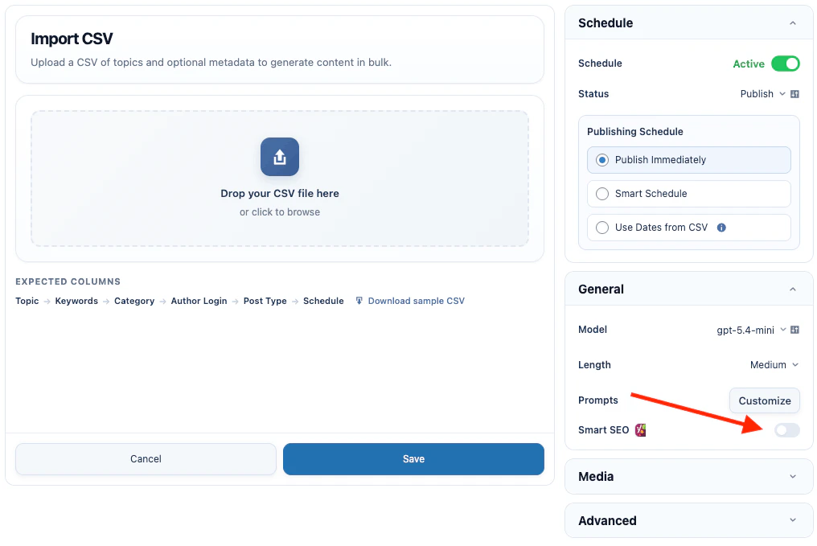Click the Author Login column label
Screen dimensions: 817x546
pyautogui.click(x=199, y=301)
